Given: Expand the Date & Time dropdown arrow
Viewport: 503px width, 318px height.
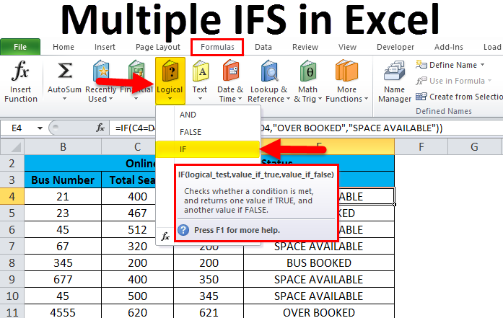Looking at the screenshot, I should pos(240,99).
